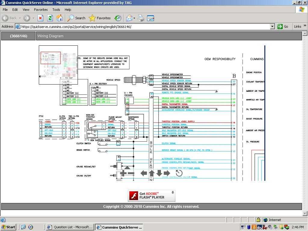The width and height of the screenshot is (308, 231).
Task: Open the Tools menu
Action: tap(56, 9)
